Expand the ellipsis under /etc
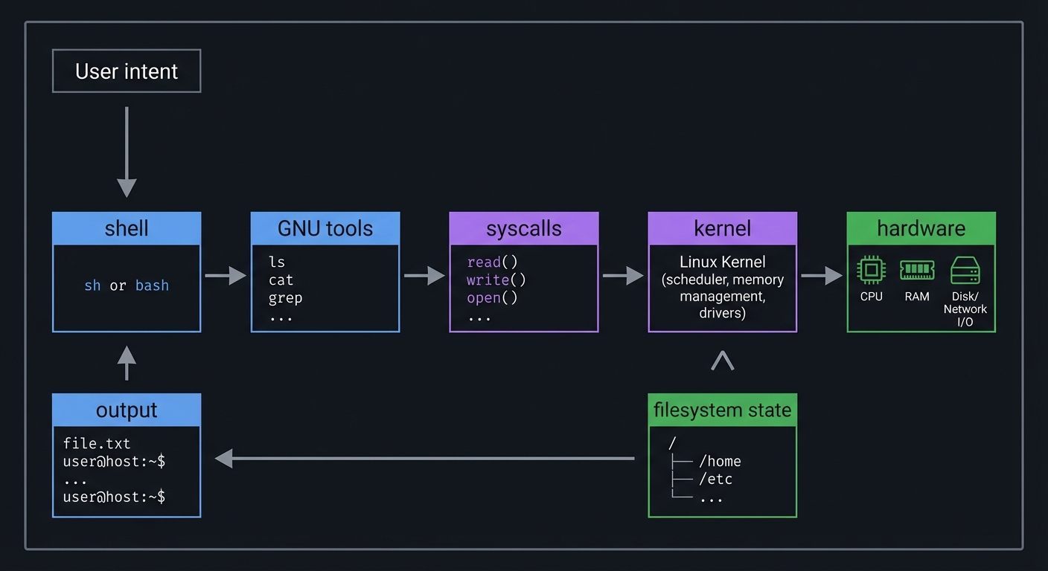Image resolution: width=1048 pixels, height=571 pixels. [712, 498]
